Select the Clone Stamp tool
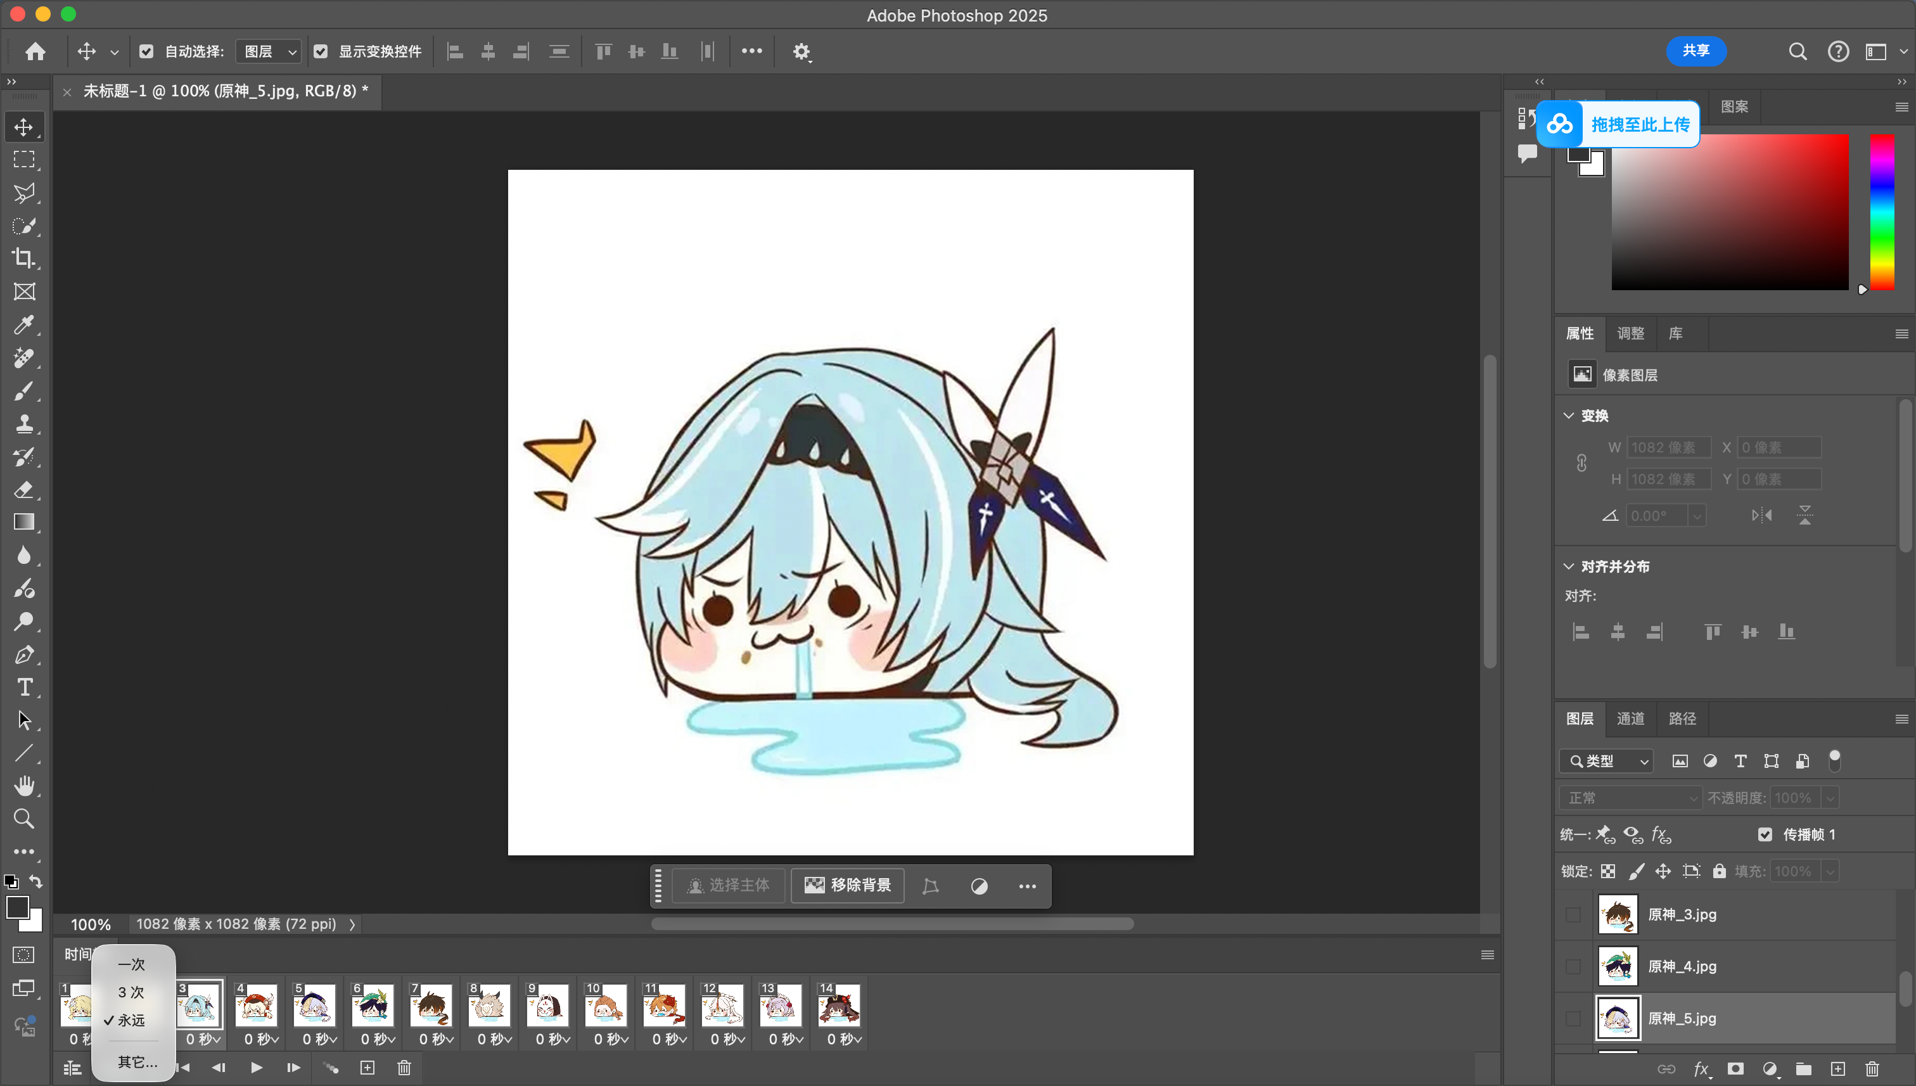Viewport: 1916px width, 1086px height. coord(24,424)
